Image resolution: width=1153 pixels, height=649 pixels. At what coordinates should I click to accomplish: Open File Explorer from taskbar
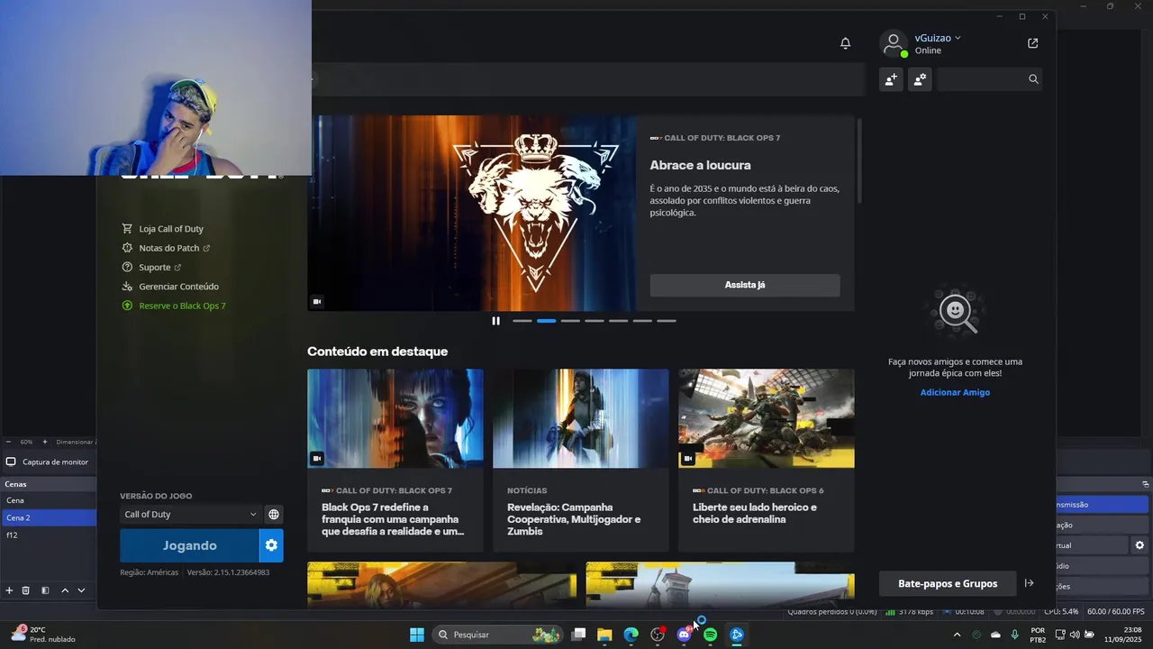(x=604, y=635)
